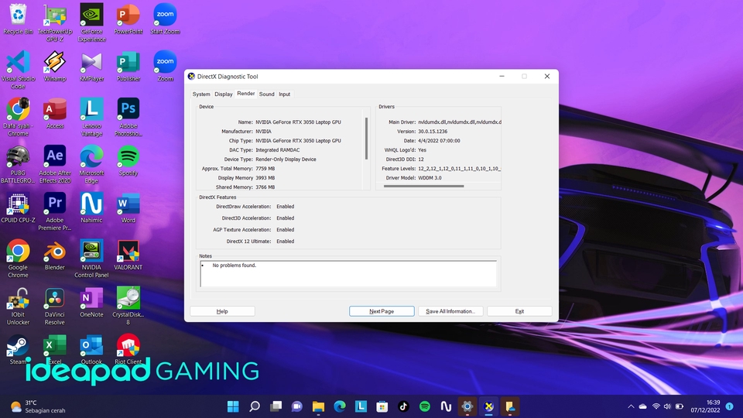Open the Blender desktop icon
Viewport: 743px width, 418px height.
(x=54, y=255)
